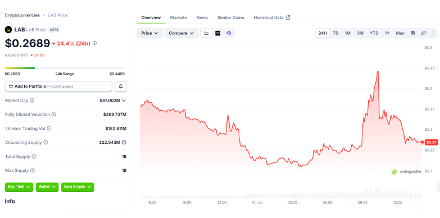Viewport: 440px width, 218px height.
Task: Click the #278 rank badge
Action: coord(54,30)
